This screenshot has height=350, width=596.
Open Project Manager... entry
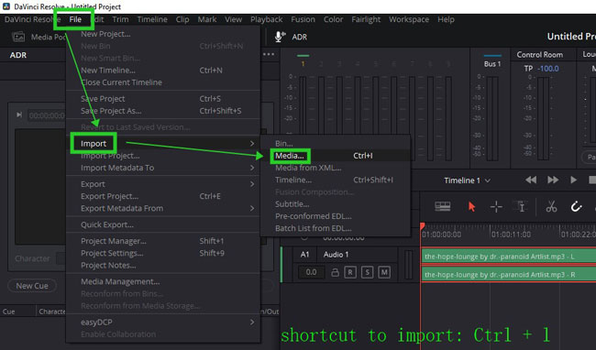coord(163,241)
